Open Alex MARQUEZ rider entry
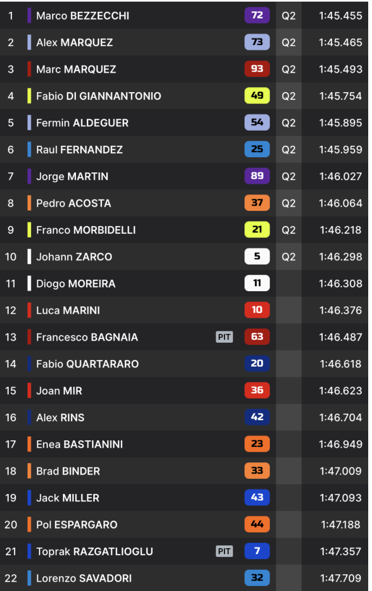Screen dimensions: 372x591 point(184,42)
